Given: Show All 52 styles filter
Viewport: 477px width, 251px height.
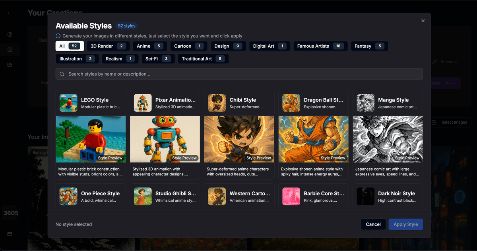Looking at the screenshot, I should pyautogui.click(x=70, y=46).
